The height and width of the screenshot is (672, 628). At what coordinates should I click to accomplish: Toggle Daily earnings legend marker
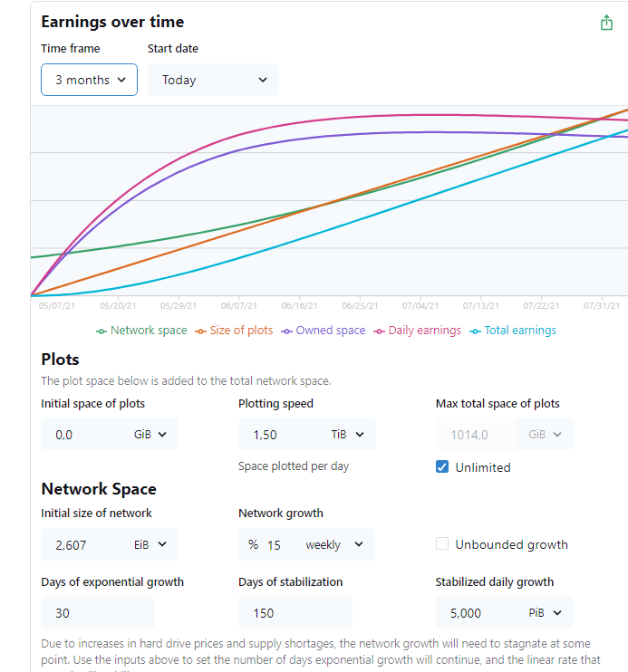tap(380, 331)
